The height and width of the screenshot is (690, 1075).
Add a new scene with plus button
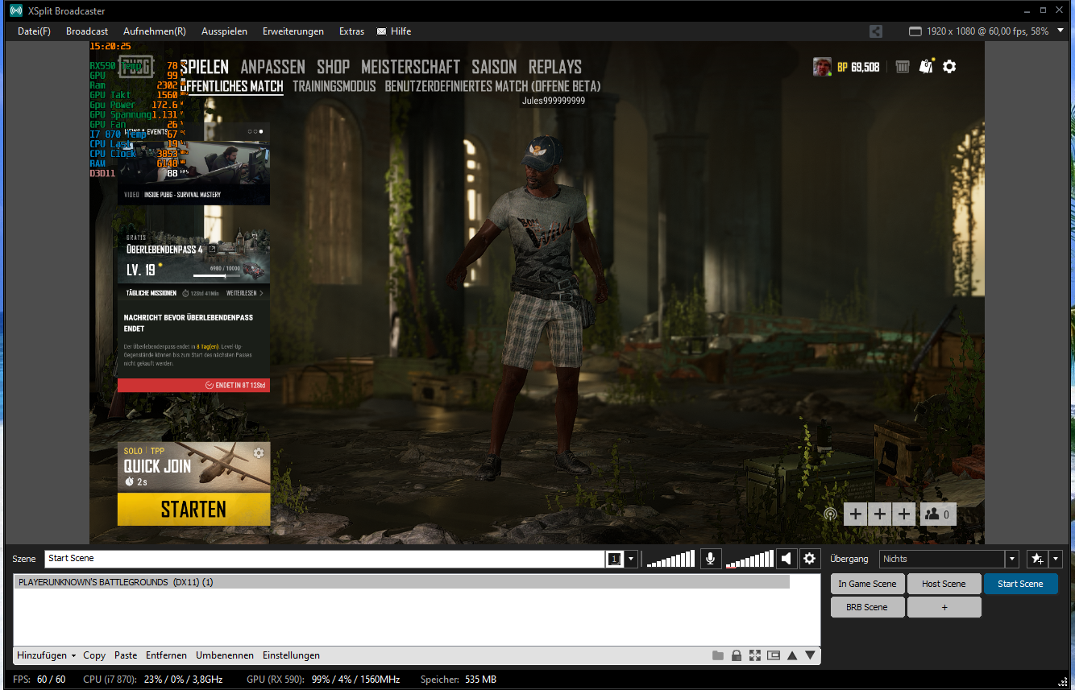coord(944,607)
